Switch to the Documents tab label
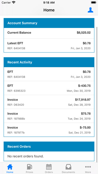Screen dimensions: 98x174 coord(68,172)
